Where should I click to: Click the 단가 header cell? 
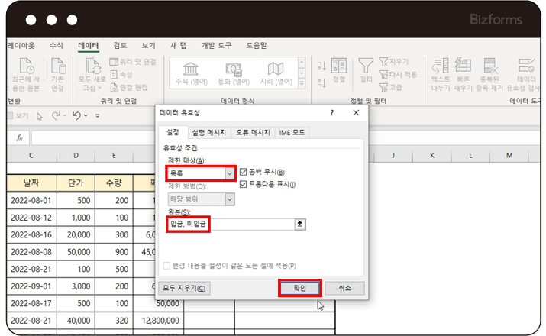point(76,183)
